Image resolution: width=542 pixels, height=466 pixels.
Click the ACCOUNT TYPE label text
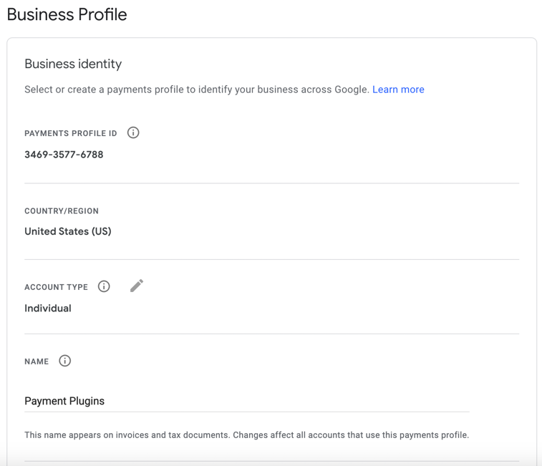[x=57, y=287]
